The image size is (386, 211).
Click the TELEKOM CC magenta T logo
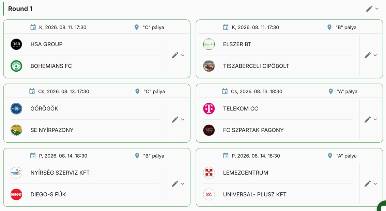pos(209,109)
